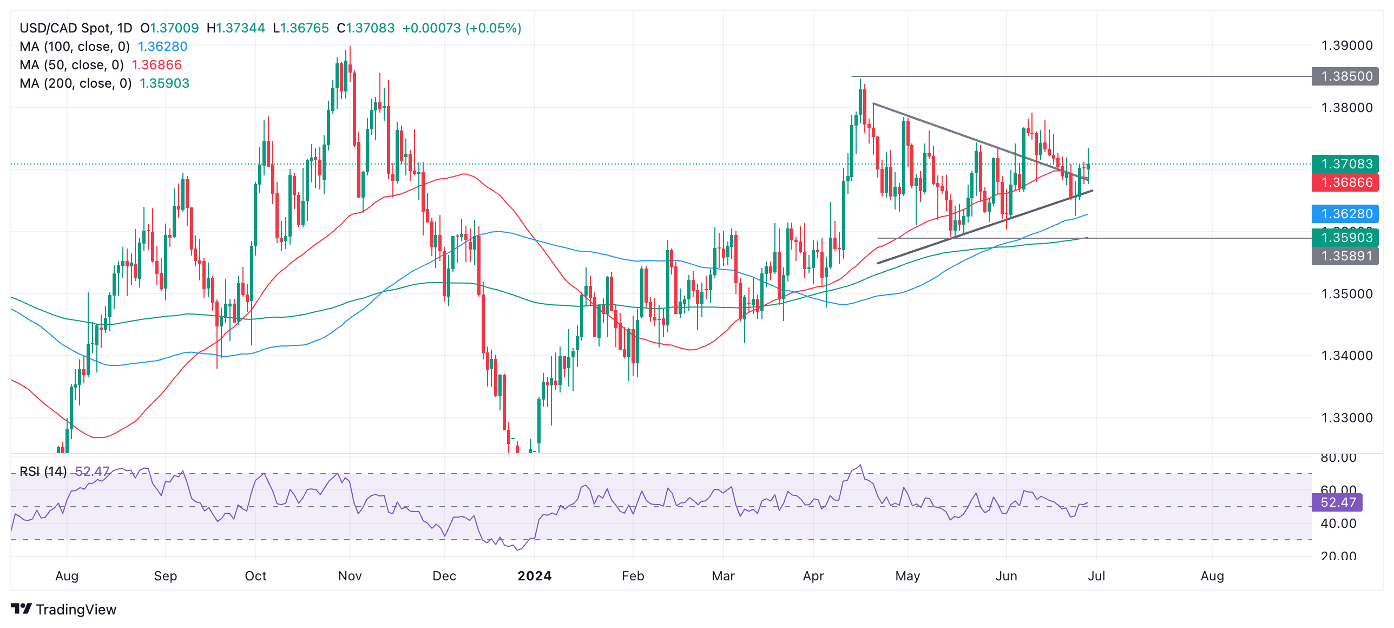Select the USD/CAD Spot, 1D title
The image size is (1394, 628).
click(76, 28)
